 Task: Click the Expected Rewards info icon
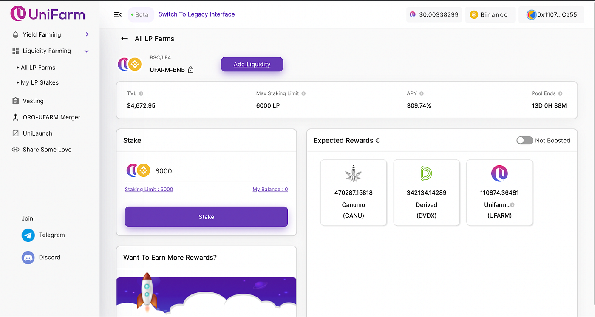pos(378,141)
